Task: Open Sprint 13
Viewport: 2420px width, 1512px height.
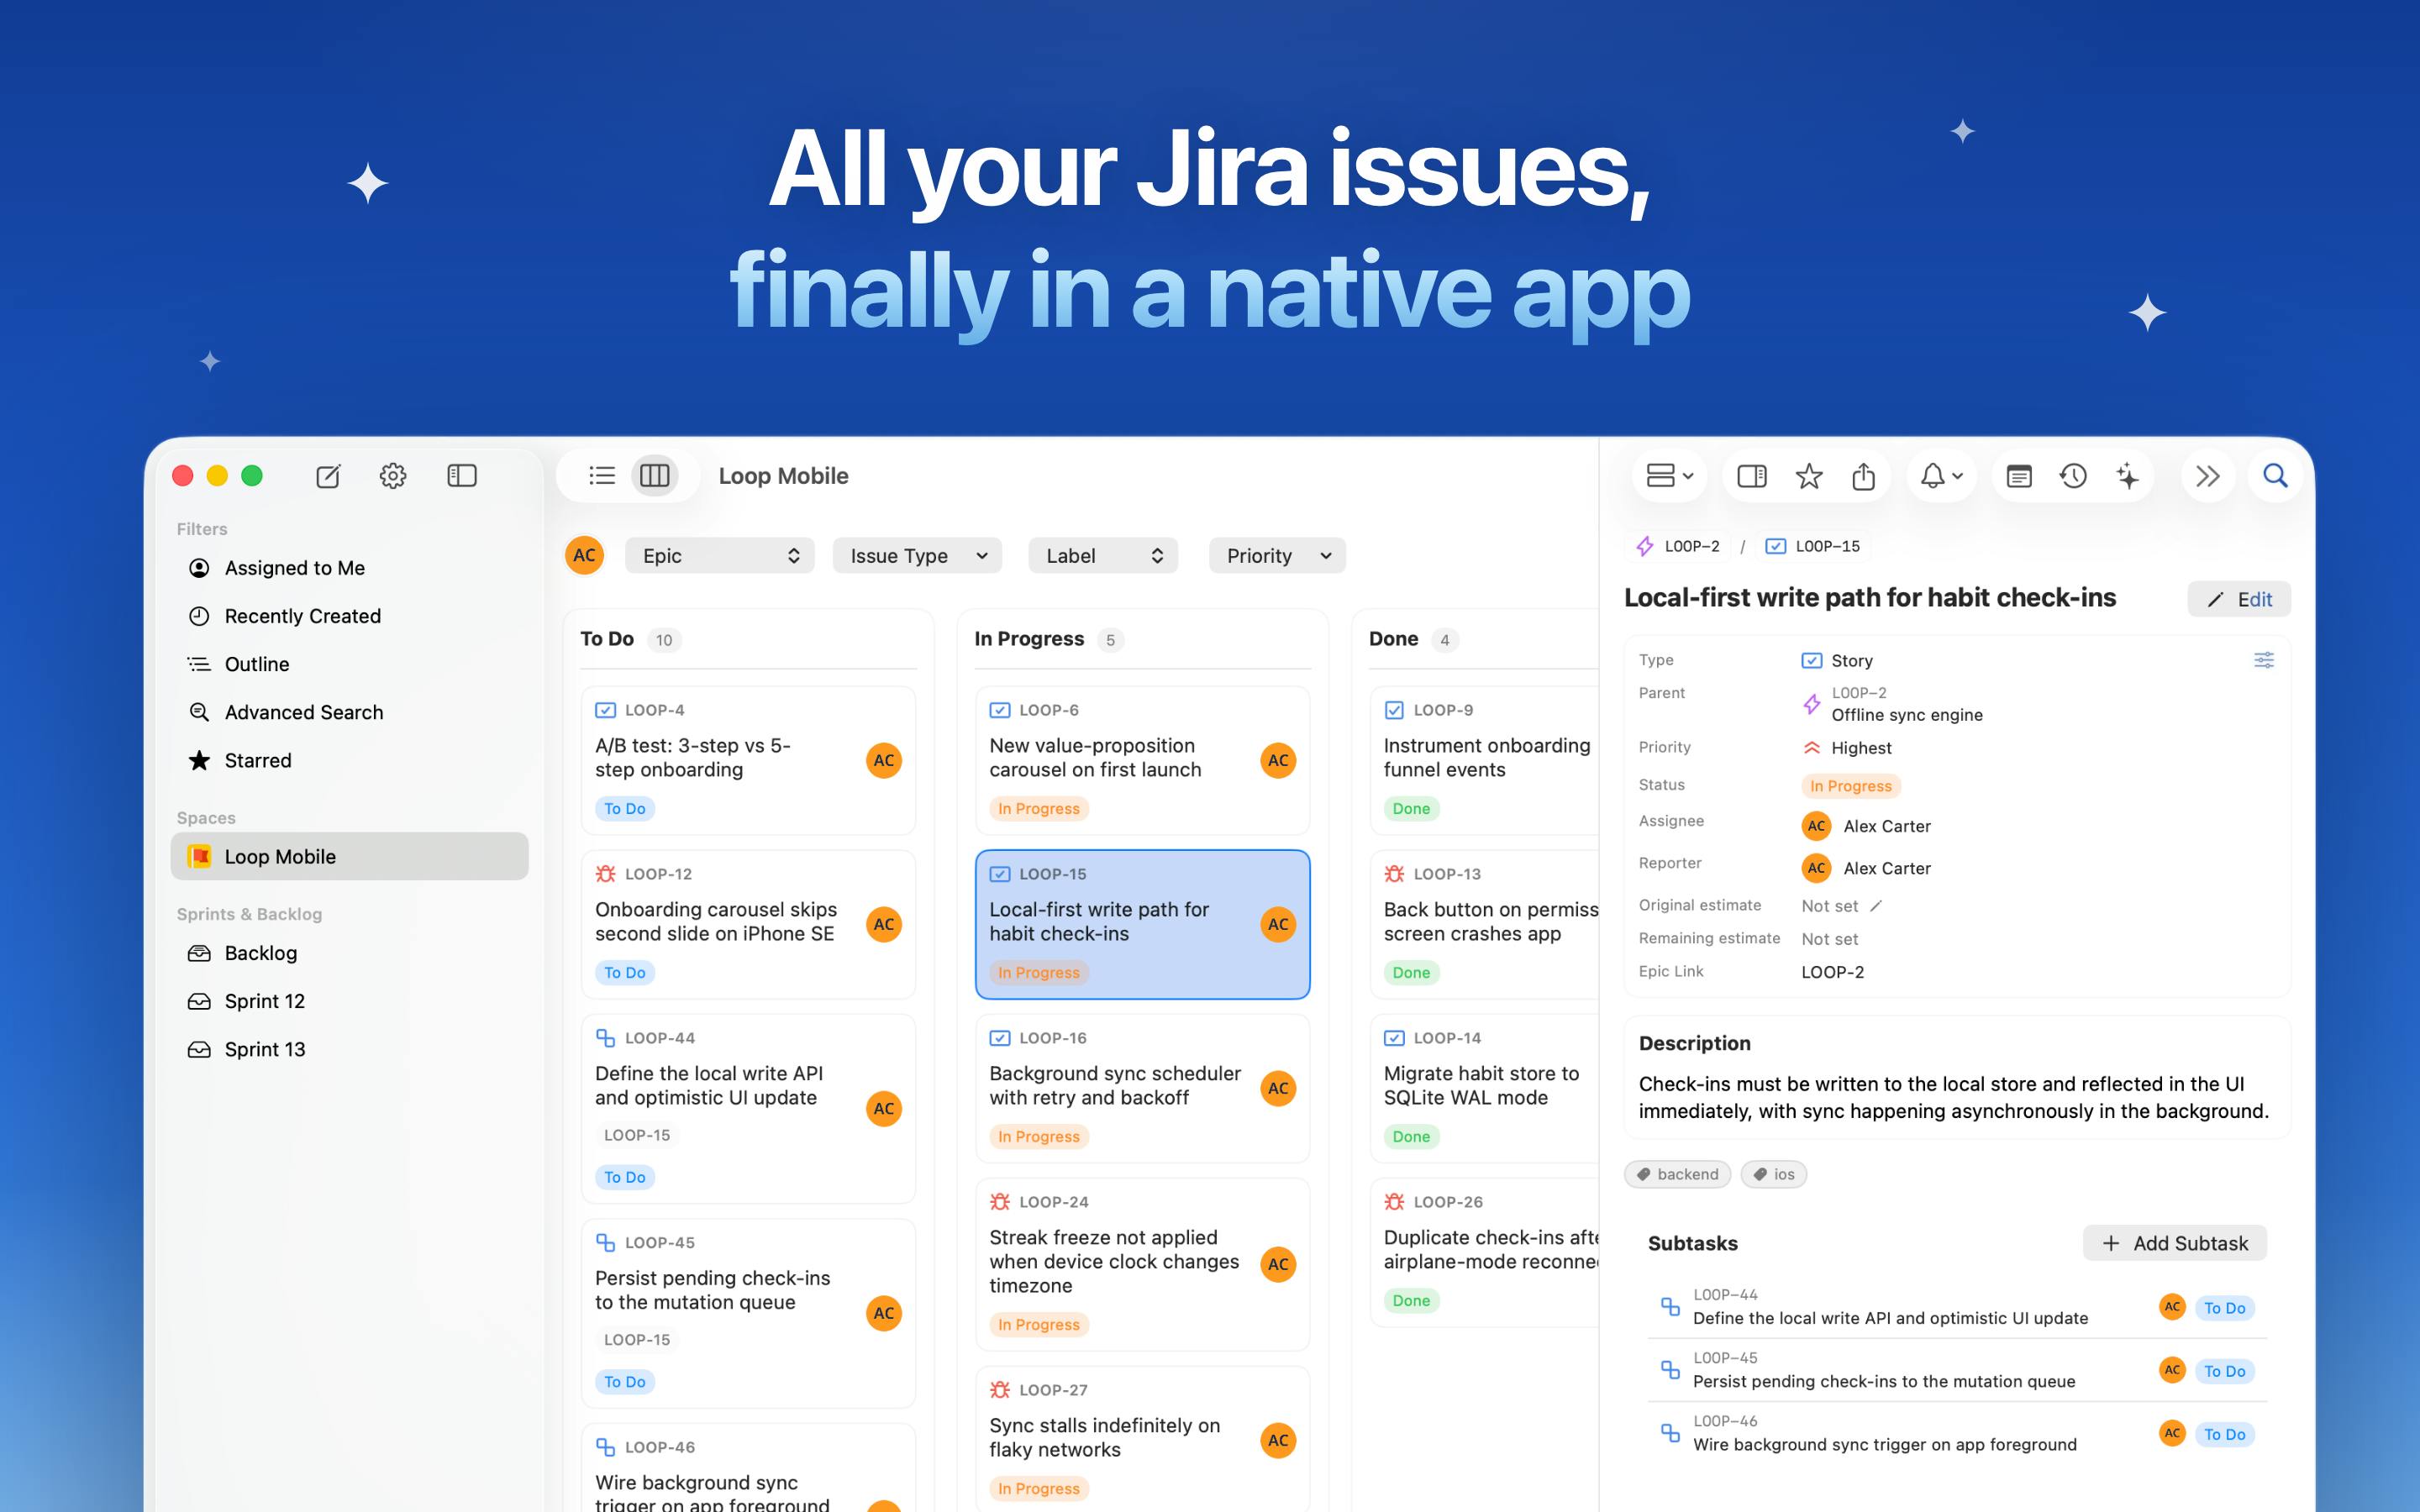Action: click(349, 1049)
